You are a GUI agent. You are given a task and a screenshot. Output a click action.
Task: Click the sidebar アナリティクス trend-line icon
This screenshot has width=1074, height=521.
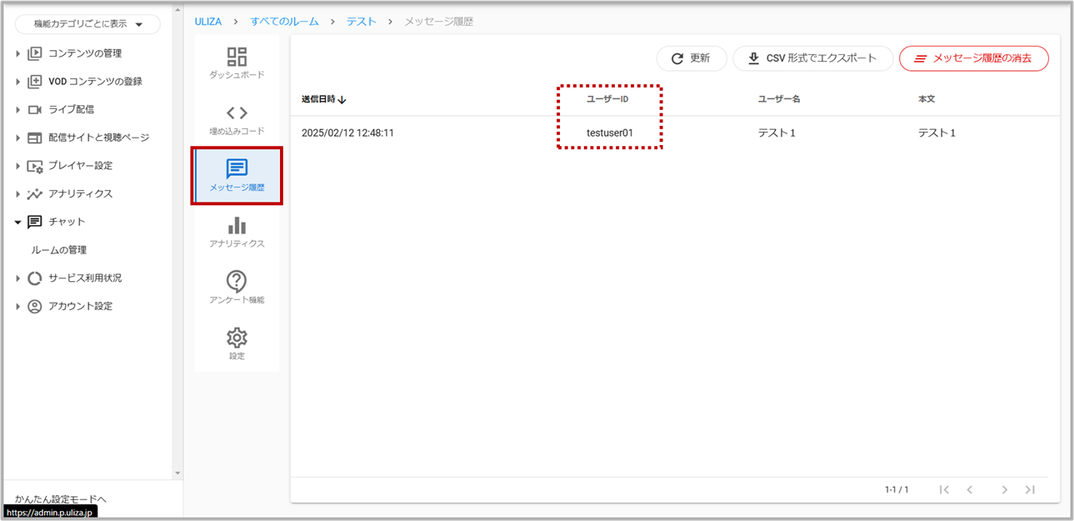point(35,194)
